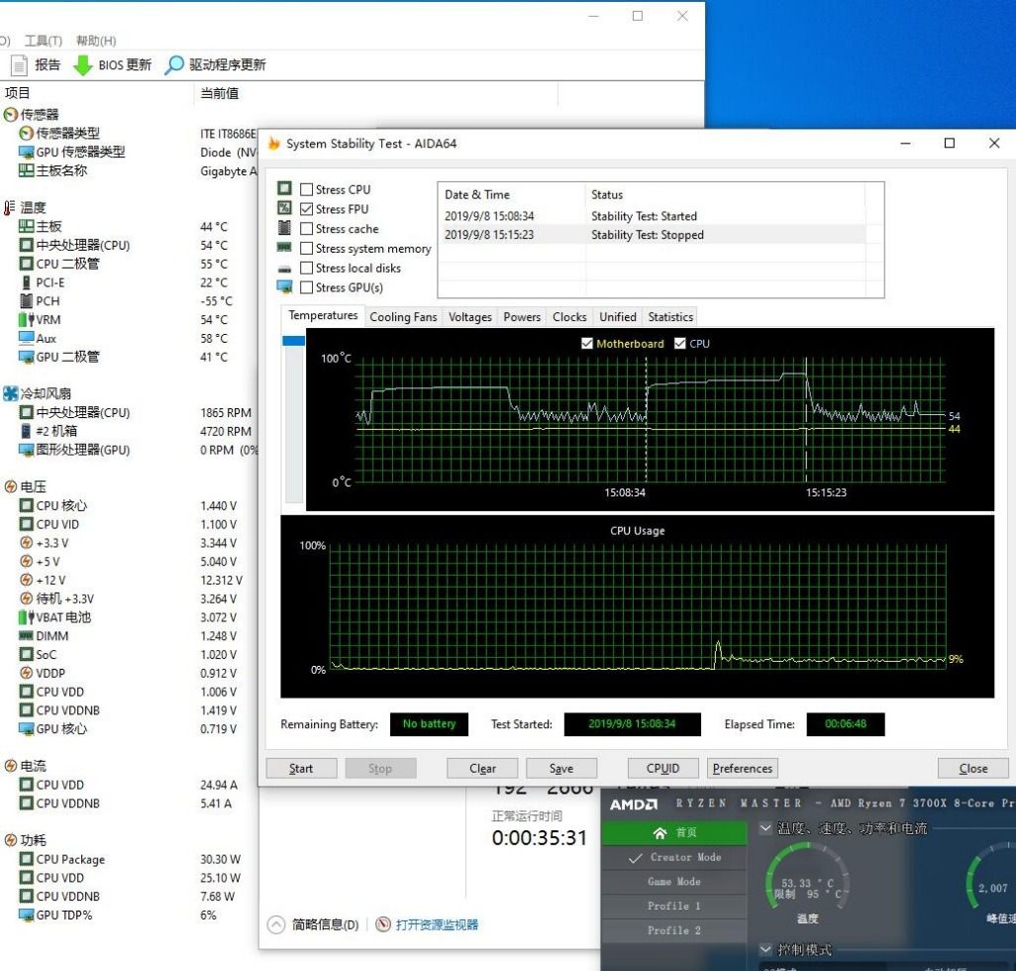Open 打开资源监视器 link
The image size is (1016, 971).
tap(437, 923)
